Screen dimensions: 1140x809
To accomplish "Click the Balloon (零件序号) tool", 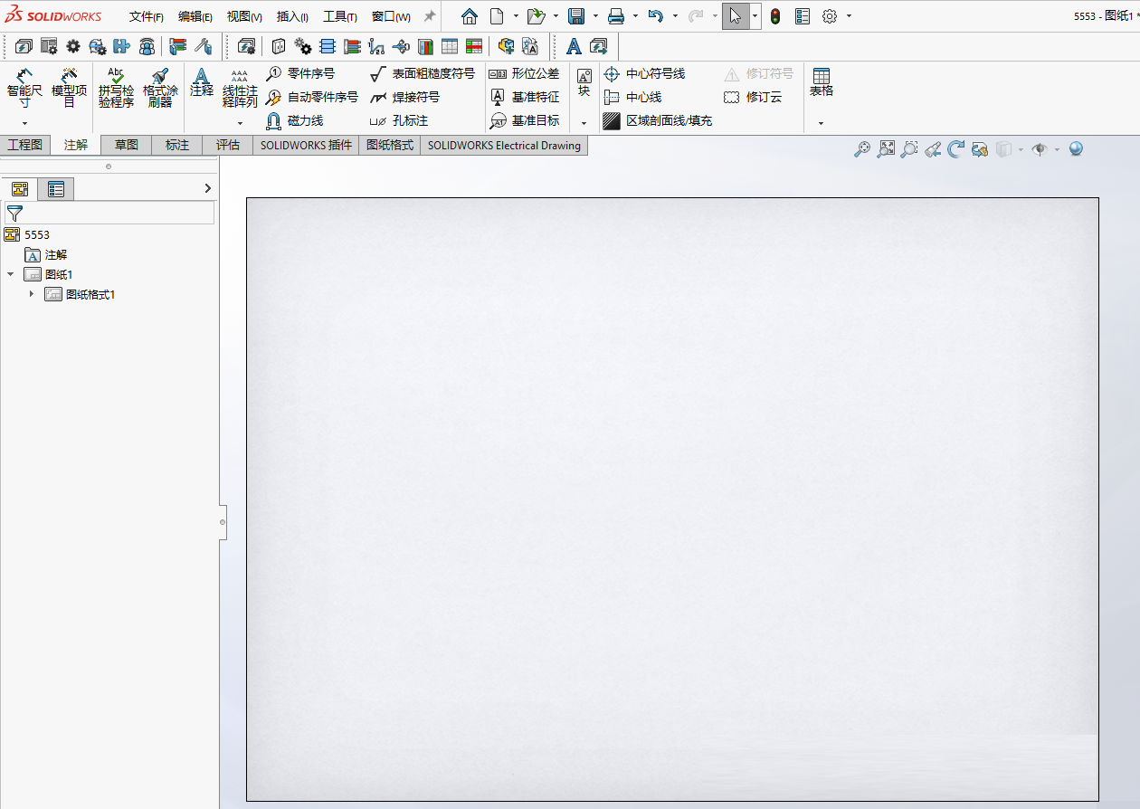I will pyautogui.click(x=301, y=73).
